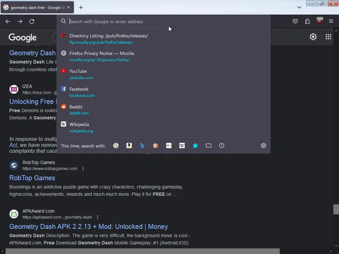The width and height of the screenshot is (339, 254).
Task: Reload the current page
Action: (32, 21)
